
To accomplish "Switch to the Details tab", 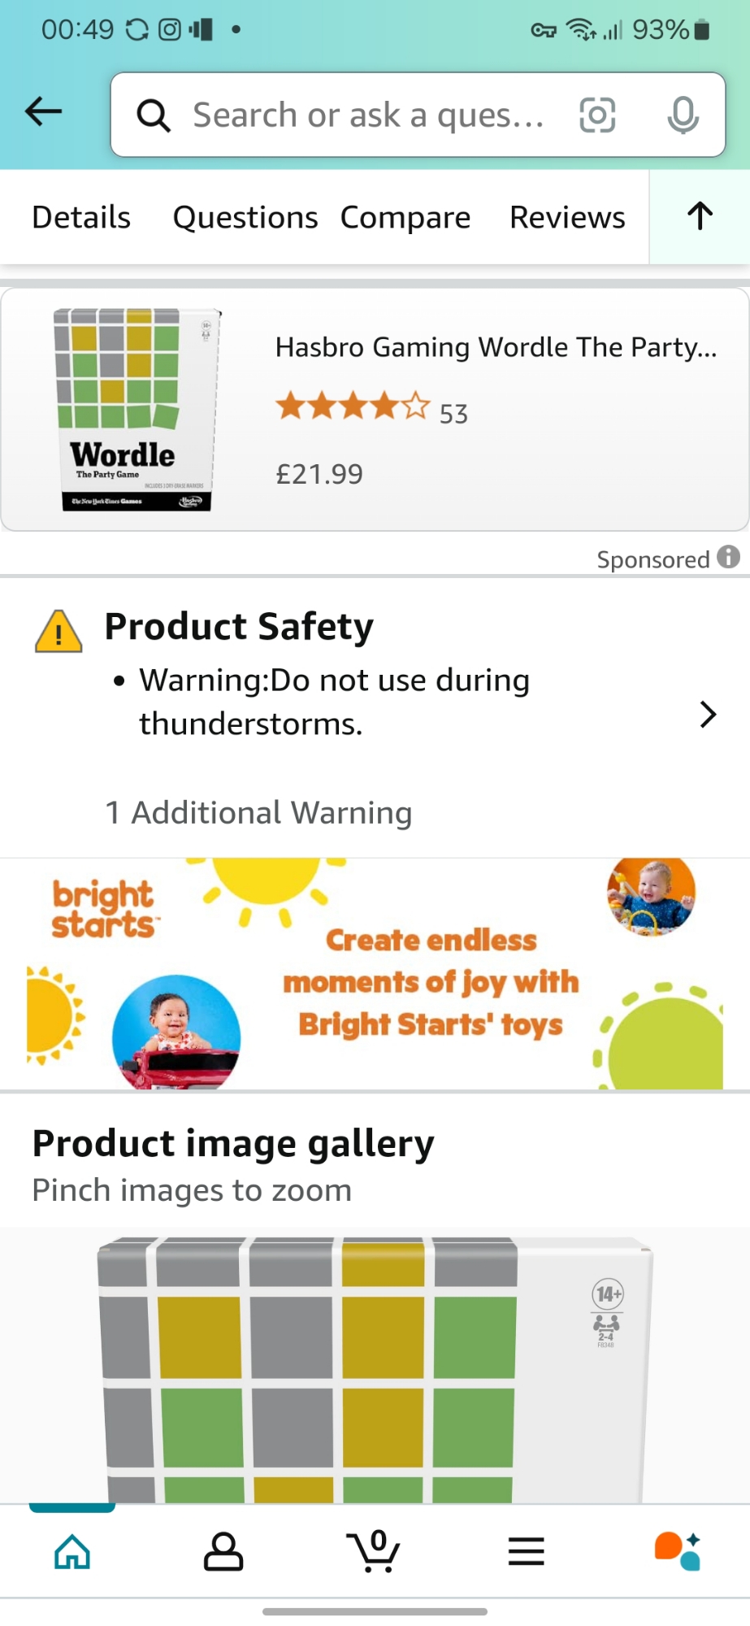I will (x=81, y=217).
